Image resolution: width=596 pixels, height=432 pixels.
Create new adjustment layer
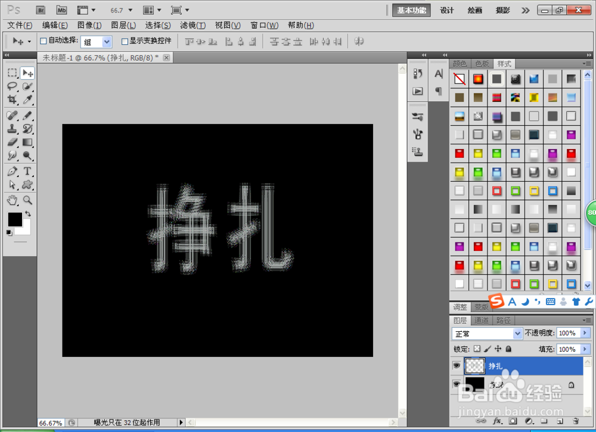point(529,421)
